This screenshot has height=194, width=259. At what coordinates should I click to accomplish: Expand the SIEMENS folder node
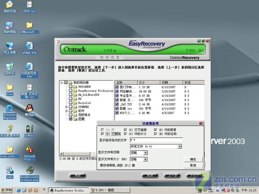(x=66, y=107)
